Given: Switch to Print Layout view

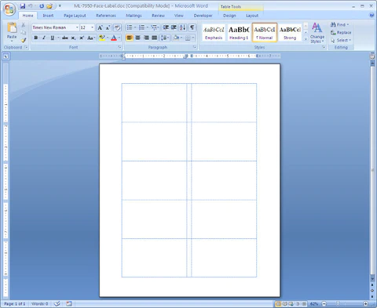Looking at the screenshot, I should coord(278,304).
